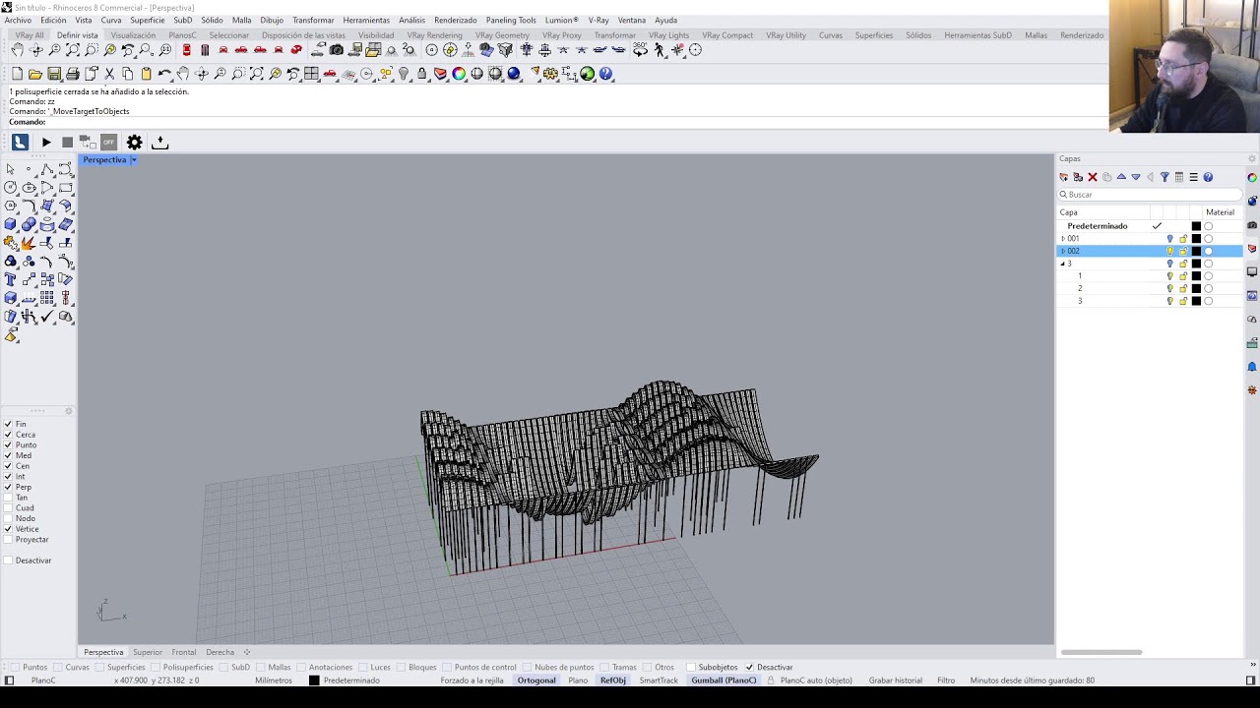This screenshot has height=708, width=1260.
Task: Toggle the Cerca osnap checkbox
Action: point(8,435)
